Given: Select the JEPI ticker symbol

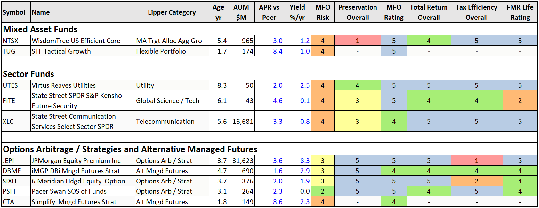Looking at the screenshot, I should pos(9,161).
